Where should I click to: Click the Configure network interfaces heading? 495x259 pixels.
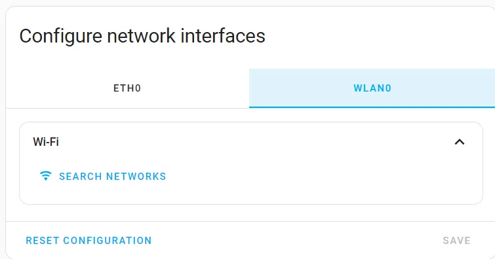coord(142,35)
